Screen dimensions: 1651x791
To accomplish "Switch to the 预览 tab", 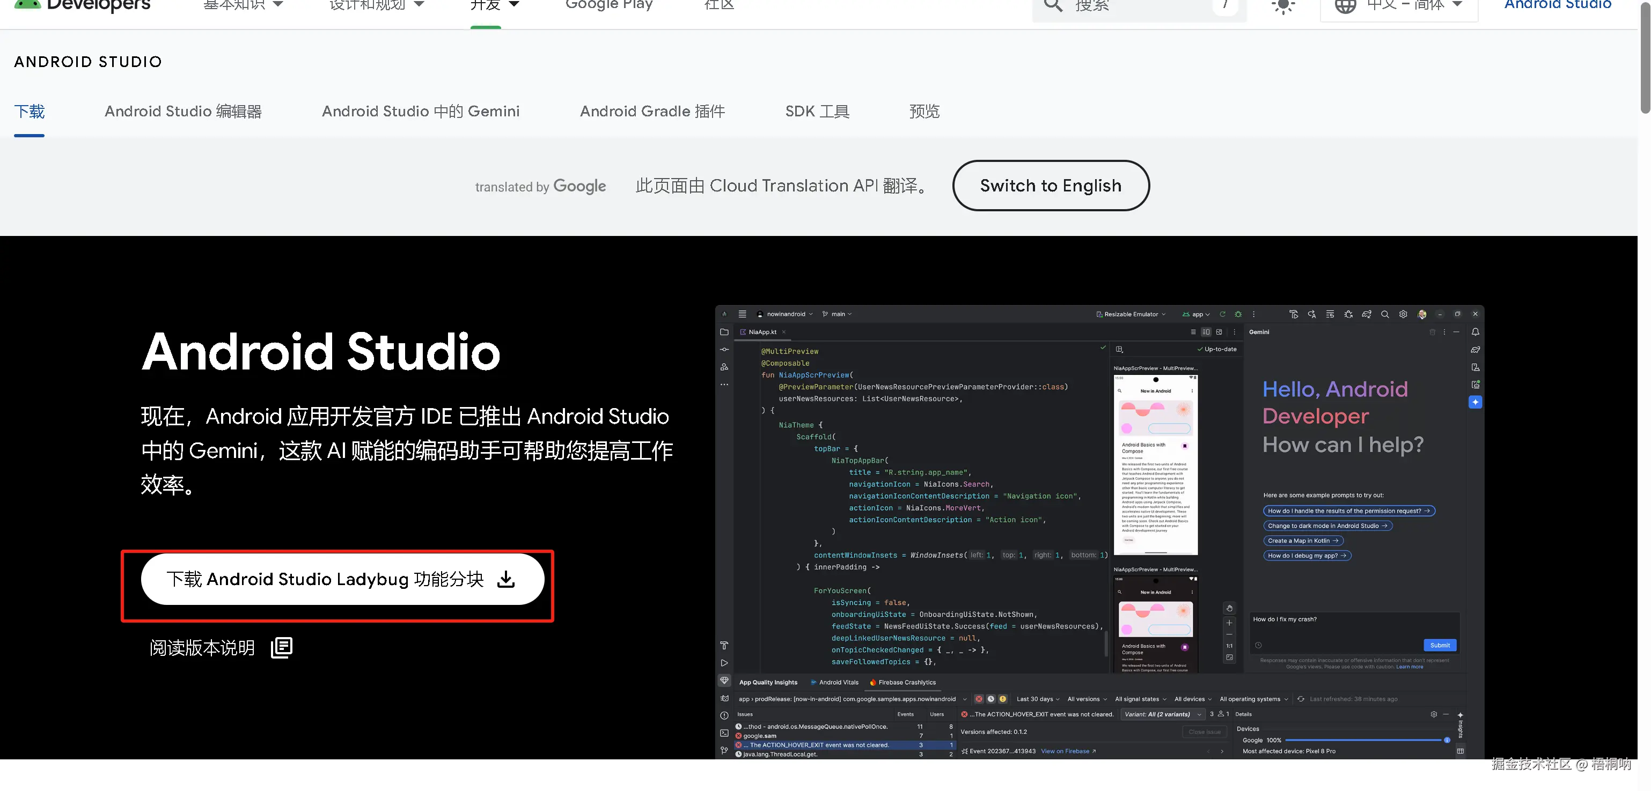I will click(x=924, y=112).
